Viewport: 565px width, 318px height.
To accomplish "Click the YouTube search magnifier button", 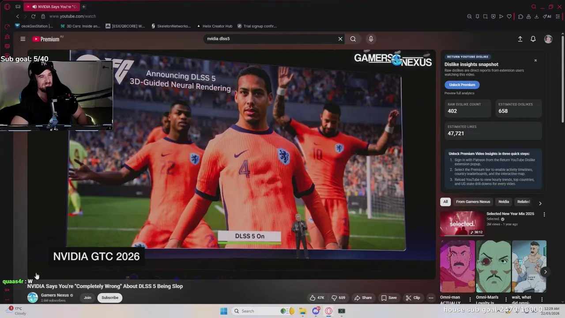I will (353, 39).
